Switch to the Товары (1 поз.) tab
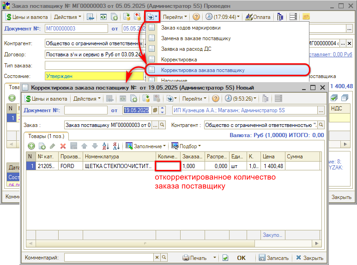The image size is (357, 265). point(45,136)
